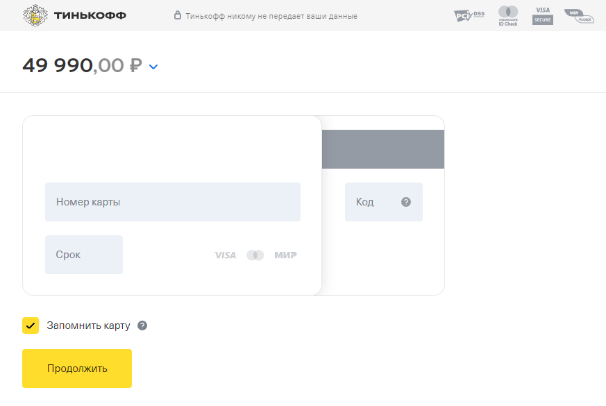Click the Запомнить карту label text
The width and height of the screenshot is (606, 406).
pos(88,325)
